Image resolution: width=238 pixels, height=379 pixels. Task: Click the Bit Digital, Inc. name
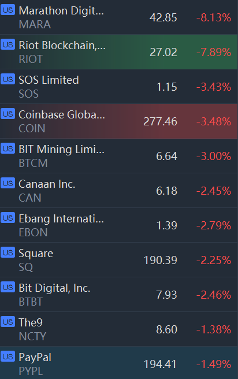pyautogui.click(x=54, y=288)
